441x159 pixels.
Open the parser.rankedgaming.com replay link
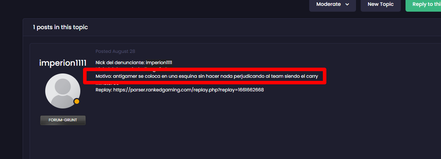click(x=188, y=90)
